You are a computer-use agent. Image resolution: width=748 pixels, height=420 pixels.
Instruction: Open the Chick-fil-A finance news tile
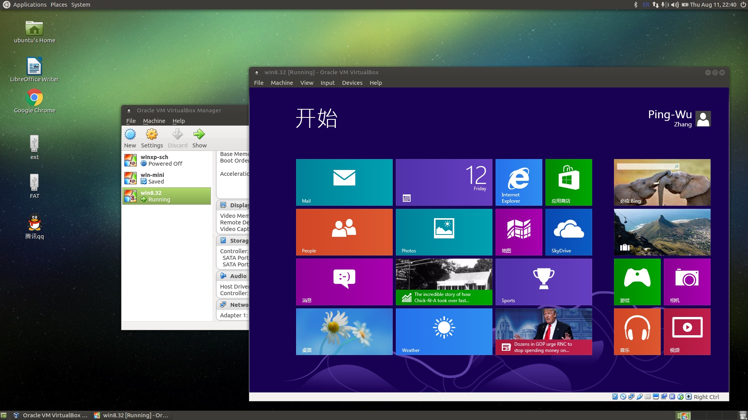tap(444, 282)
